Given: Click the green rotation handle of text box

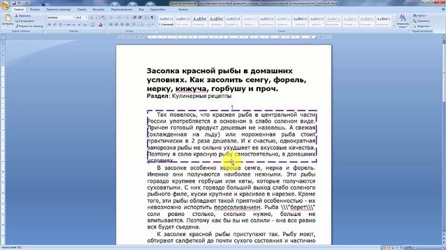Looking at the screenshot, I should 232,107.
